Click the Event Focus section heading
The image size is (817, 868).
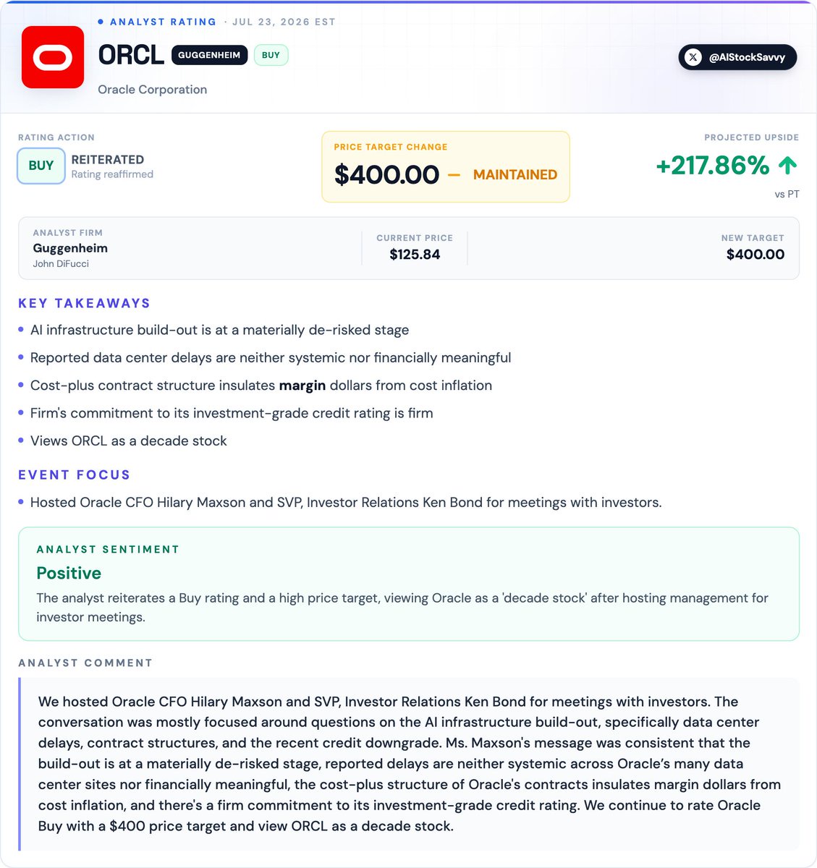pyautogui.click(x=75, y=475)
